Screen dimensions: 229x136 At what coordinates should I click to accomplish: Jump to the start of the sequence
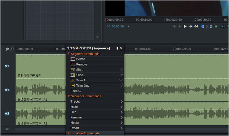[174, 26]
